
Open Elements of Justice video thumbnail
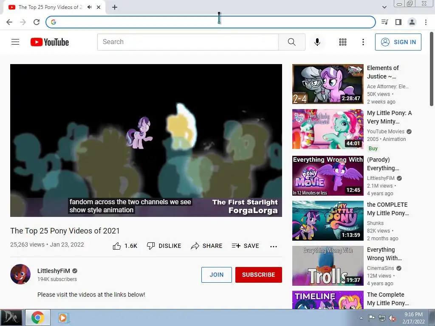(328, 84)
